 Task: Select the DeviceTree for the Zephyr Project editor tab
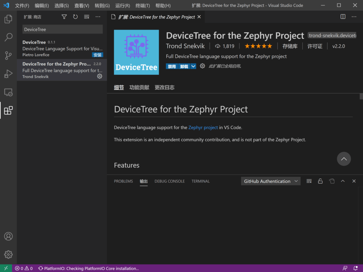click(x=156, y=17)
